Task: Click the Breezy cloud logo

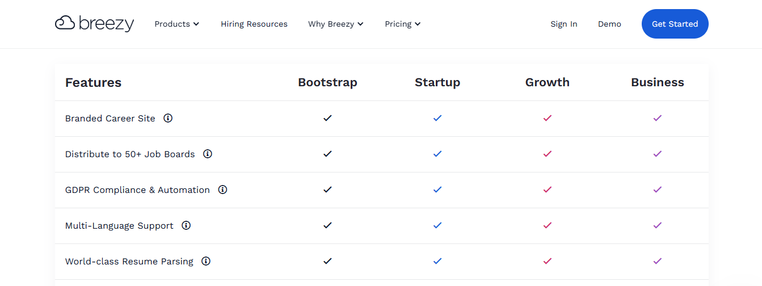Action: pos(94,24)
